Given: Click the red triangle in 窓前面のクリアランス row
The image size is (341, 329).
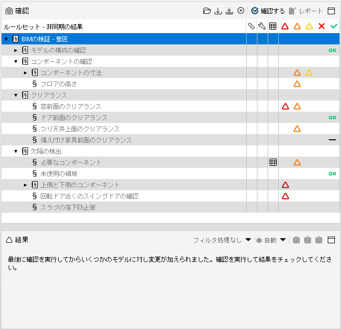Looking at the screenshot, I should 285,107.
